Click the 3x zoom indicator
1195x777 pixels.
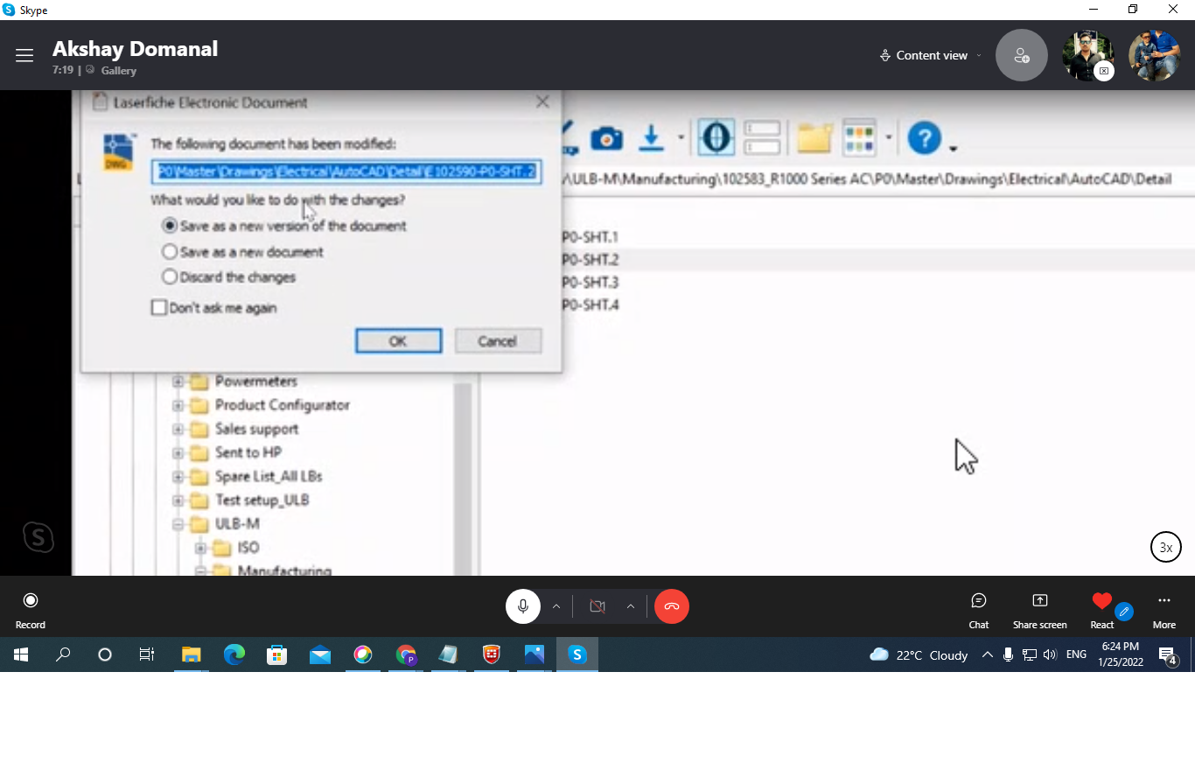tap(1166, 548)
